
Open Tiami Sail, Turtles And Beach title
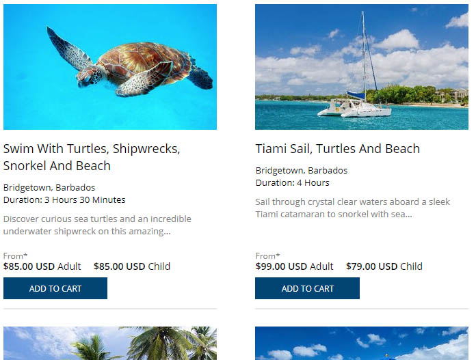338,149
